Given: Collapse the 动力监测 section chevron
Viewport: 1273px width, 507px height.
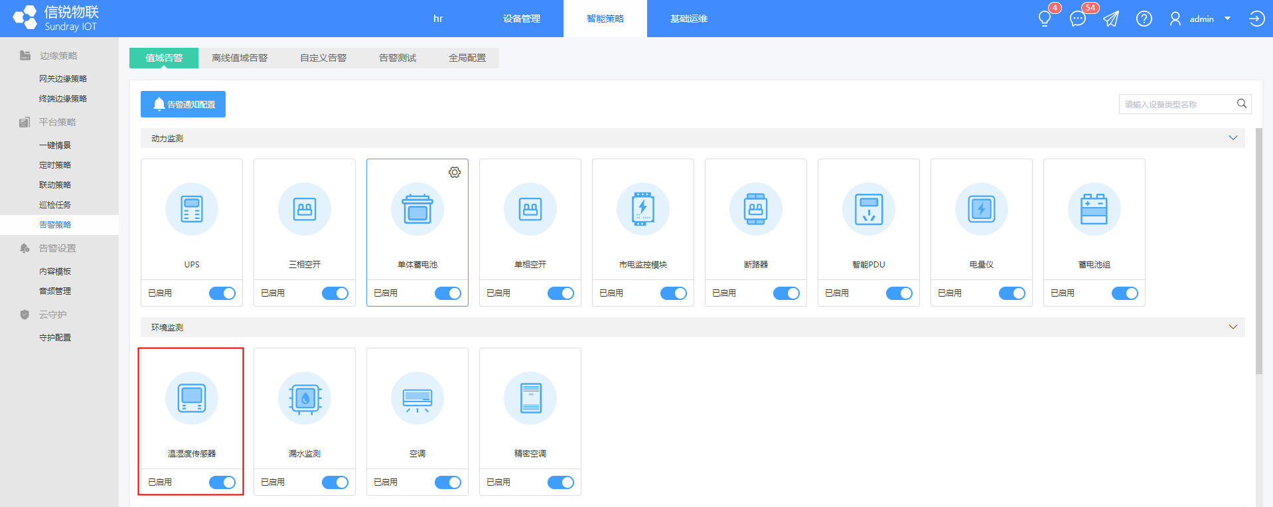Looking at the screenshot, I should tap(1233, 138).
